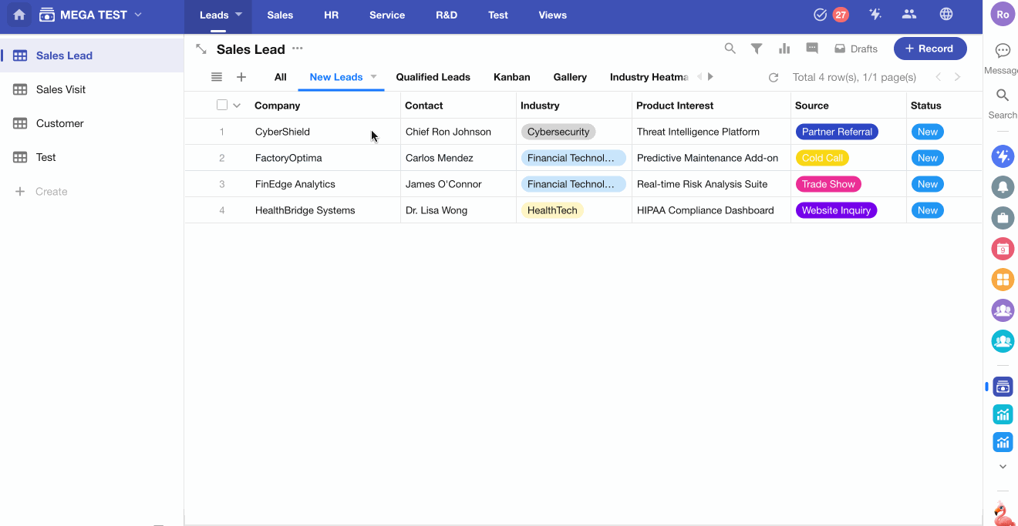This screenshot has width=1018, height=526.
Task: Open the Drafts link
Action: 856,49
